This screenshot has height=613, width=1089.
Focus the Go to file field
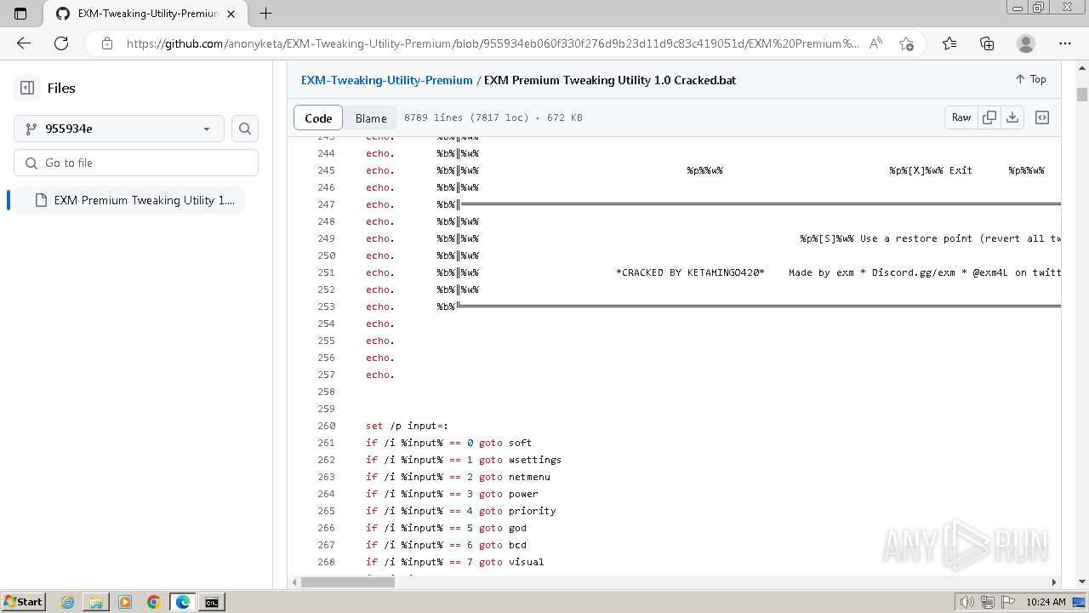(x=136, y=163)
